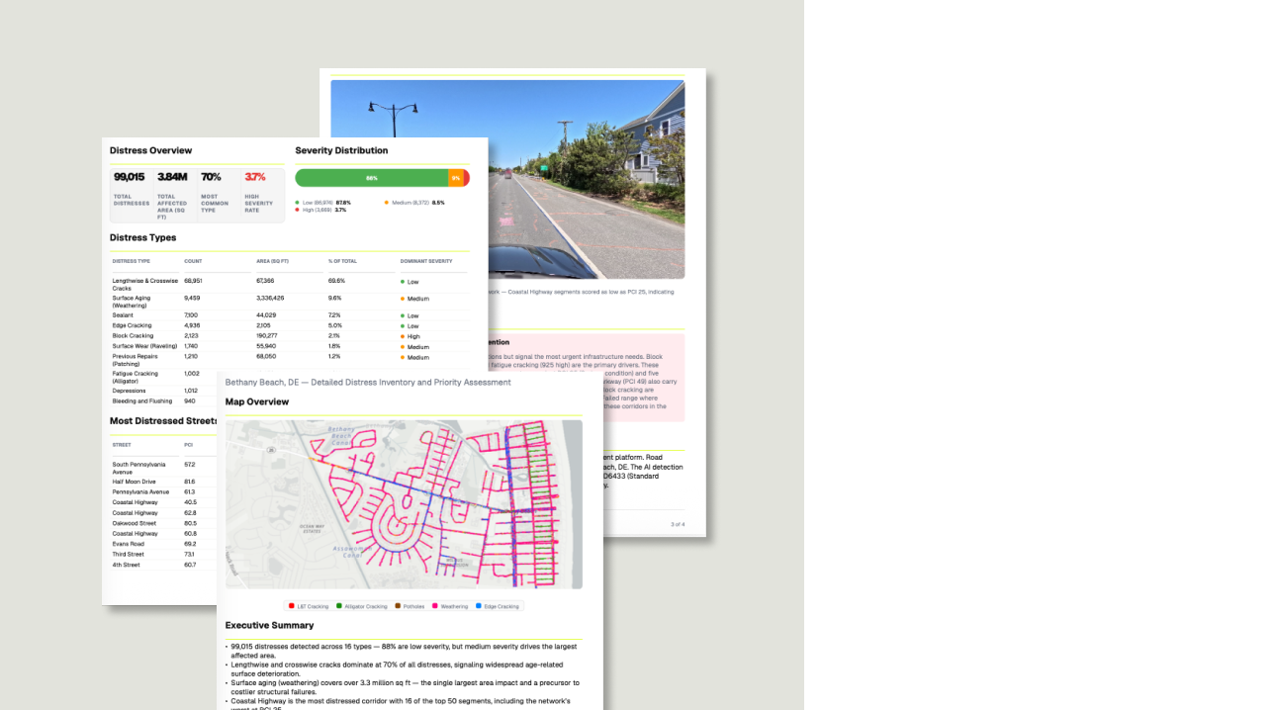Click the STREET column header

point(121,445)
